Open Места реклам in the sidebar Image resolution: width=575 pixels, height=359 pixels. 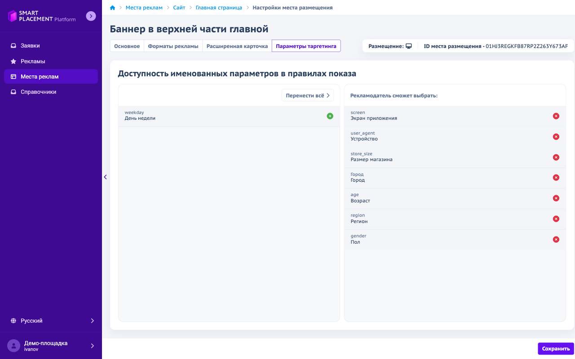click(x=51, y=76)
